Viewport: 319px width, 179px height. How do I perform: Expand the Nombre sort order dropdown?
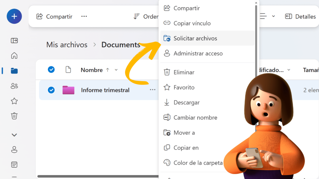[x=116, y=70]
